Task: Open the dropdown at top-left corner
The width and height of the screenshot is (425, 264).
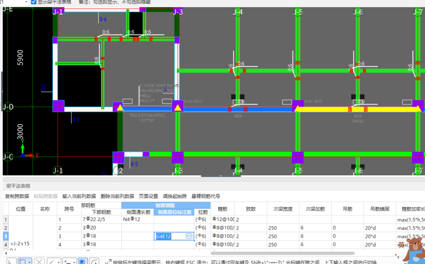Action: [26, 2]
